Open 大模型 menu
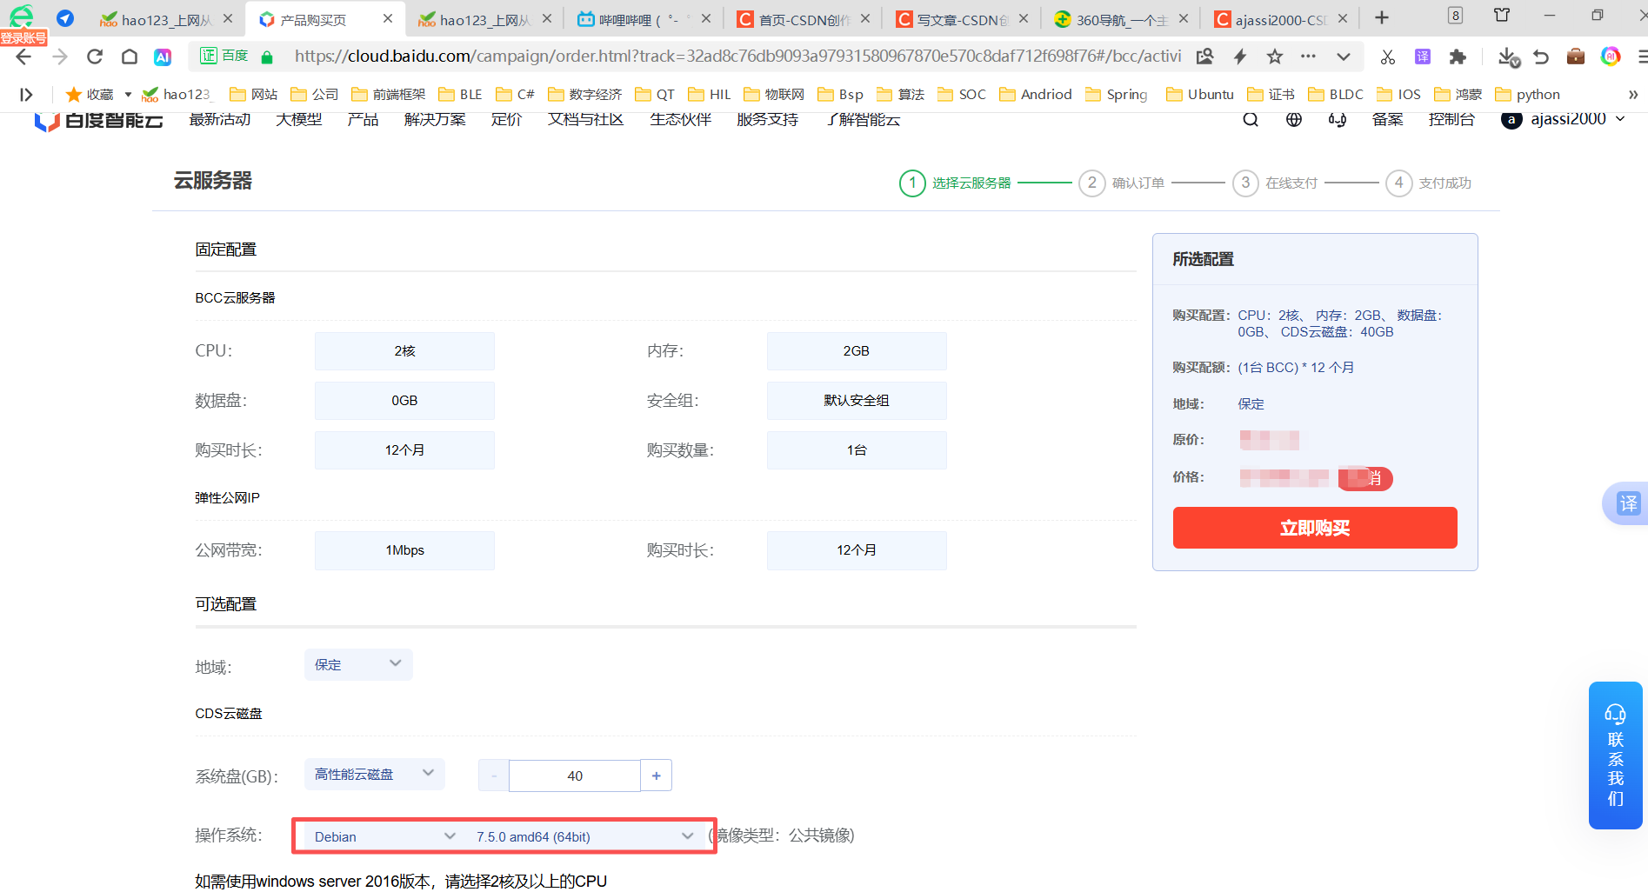1648x892 pixels. coord(299,119)
